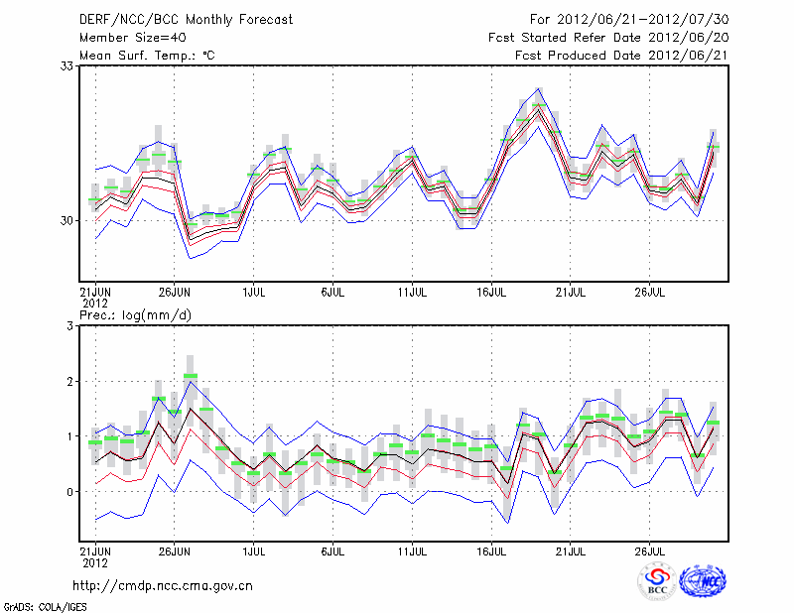This screenshot has width=794, height=613.
Task: Click the Mean Surf. Temp. chart label
Action: coord(147,56)
